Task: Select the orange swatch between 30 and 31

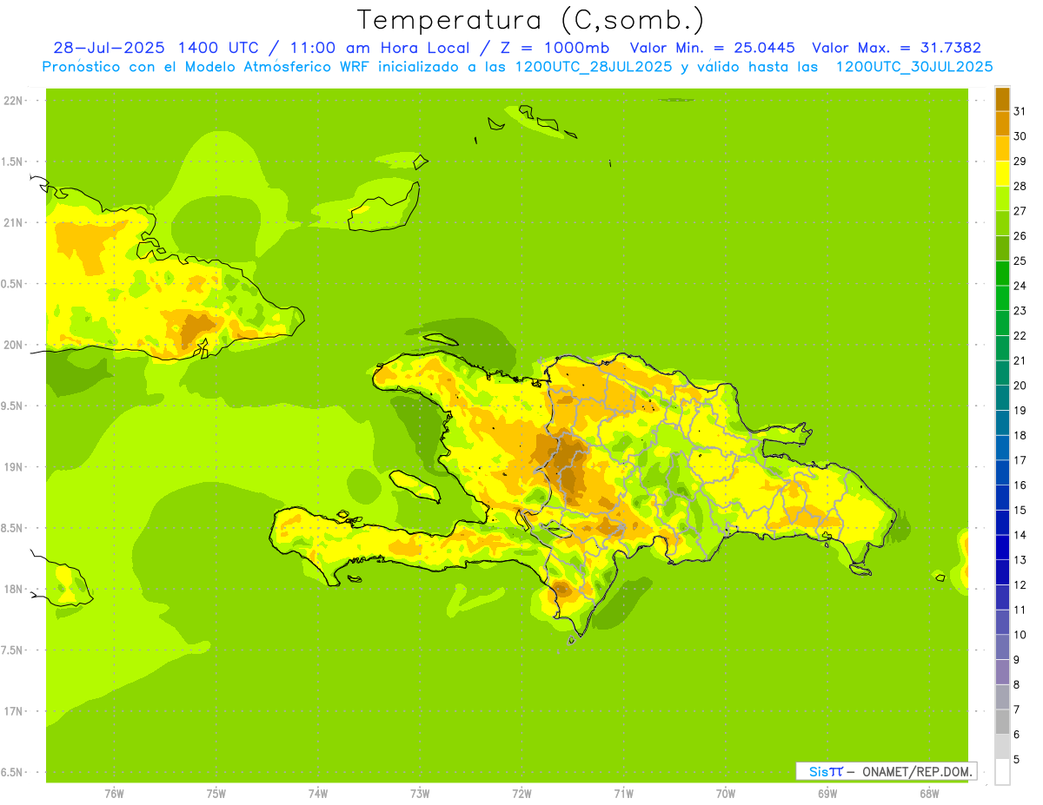Action: pyautogui.click(x=1002, y=123)
